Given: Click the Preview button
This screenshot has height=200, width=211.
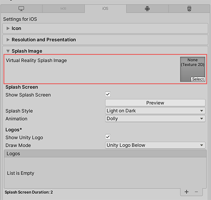Looking at the screenshot, I should click(x=155, y=103).
